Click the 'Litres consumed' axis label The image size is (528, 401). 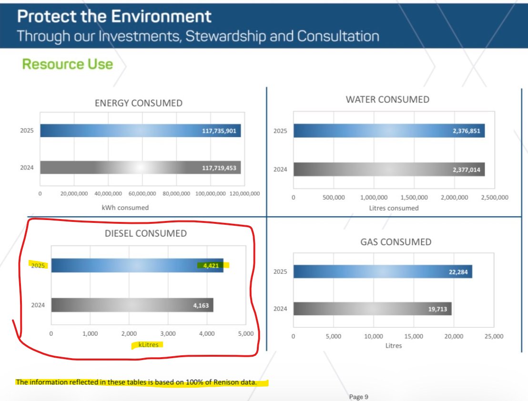[394, 208]
